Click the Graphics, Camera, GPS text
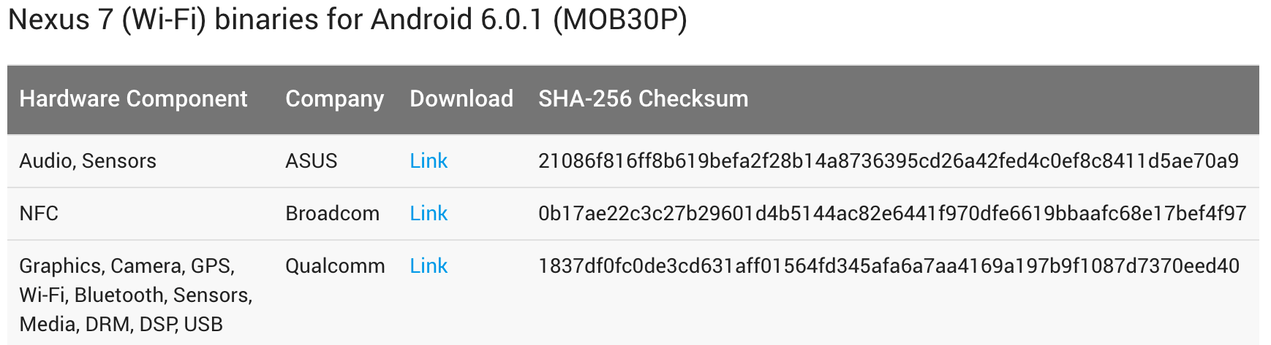1271x345 pixels. pyautogui.click(x=127, y=265)
